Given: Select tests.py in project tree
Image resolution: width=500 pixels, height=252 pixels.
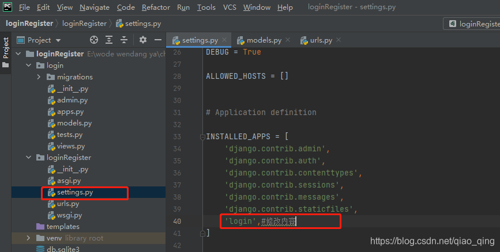Looking at the screenshot, I should 70,135.
